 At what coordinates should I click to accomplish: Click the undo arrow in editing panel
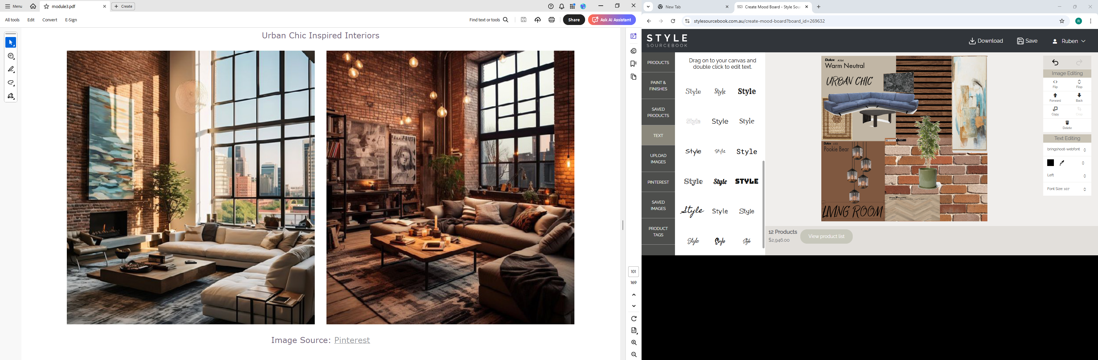coord(1055,62)
